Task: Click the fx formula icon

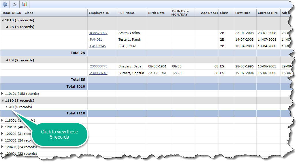Action: coord(15,4)
